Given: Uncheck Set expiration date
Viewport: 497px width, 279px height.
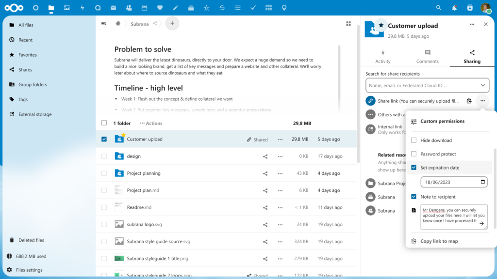Looking at the screenshot, I should pos(414,168).
